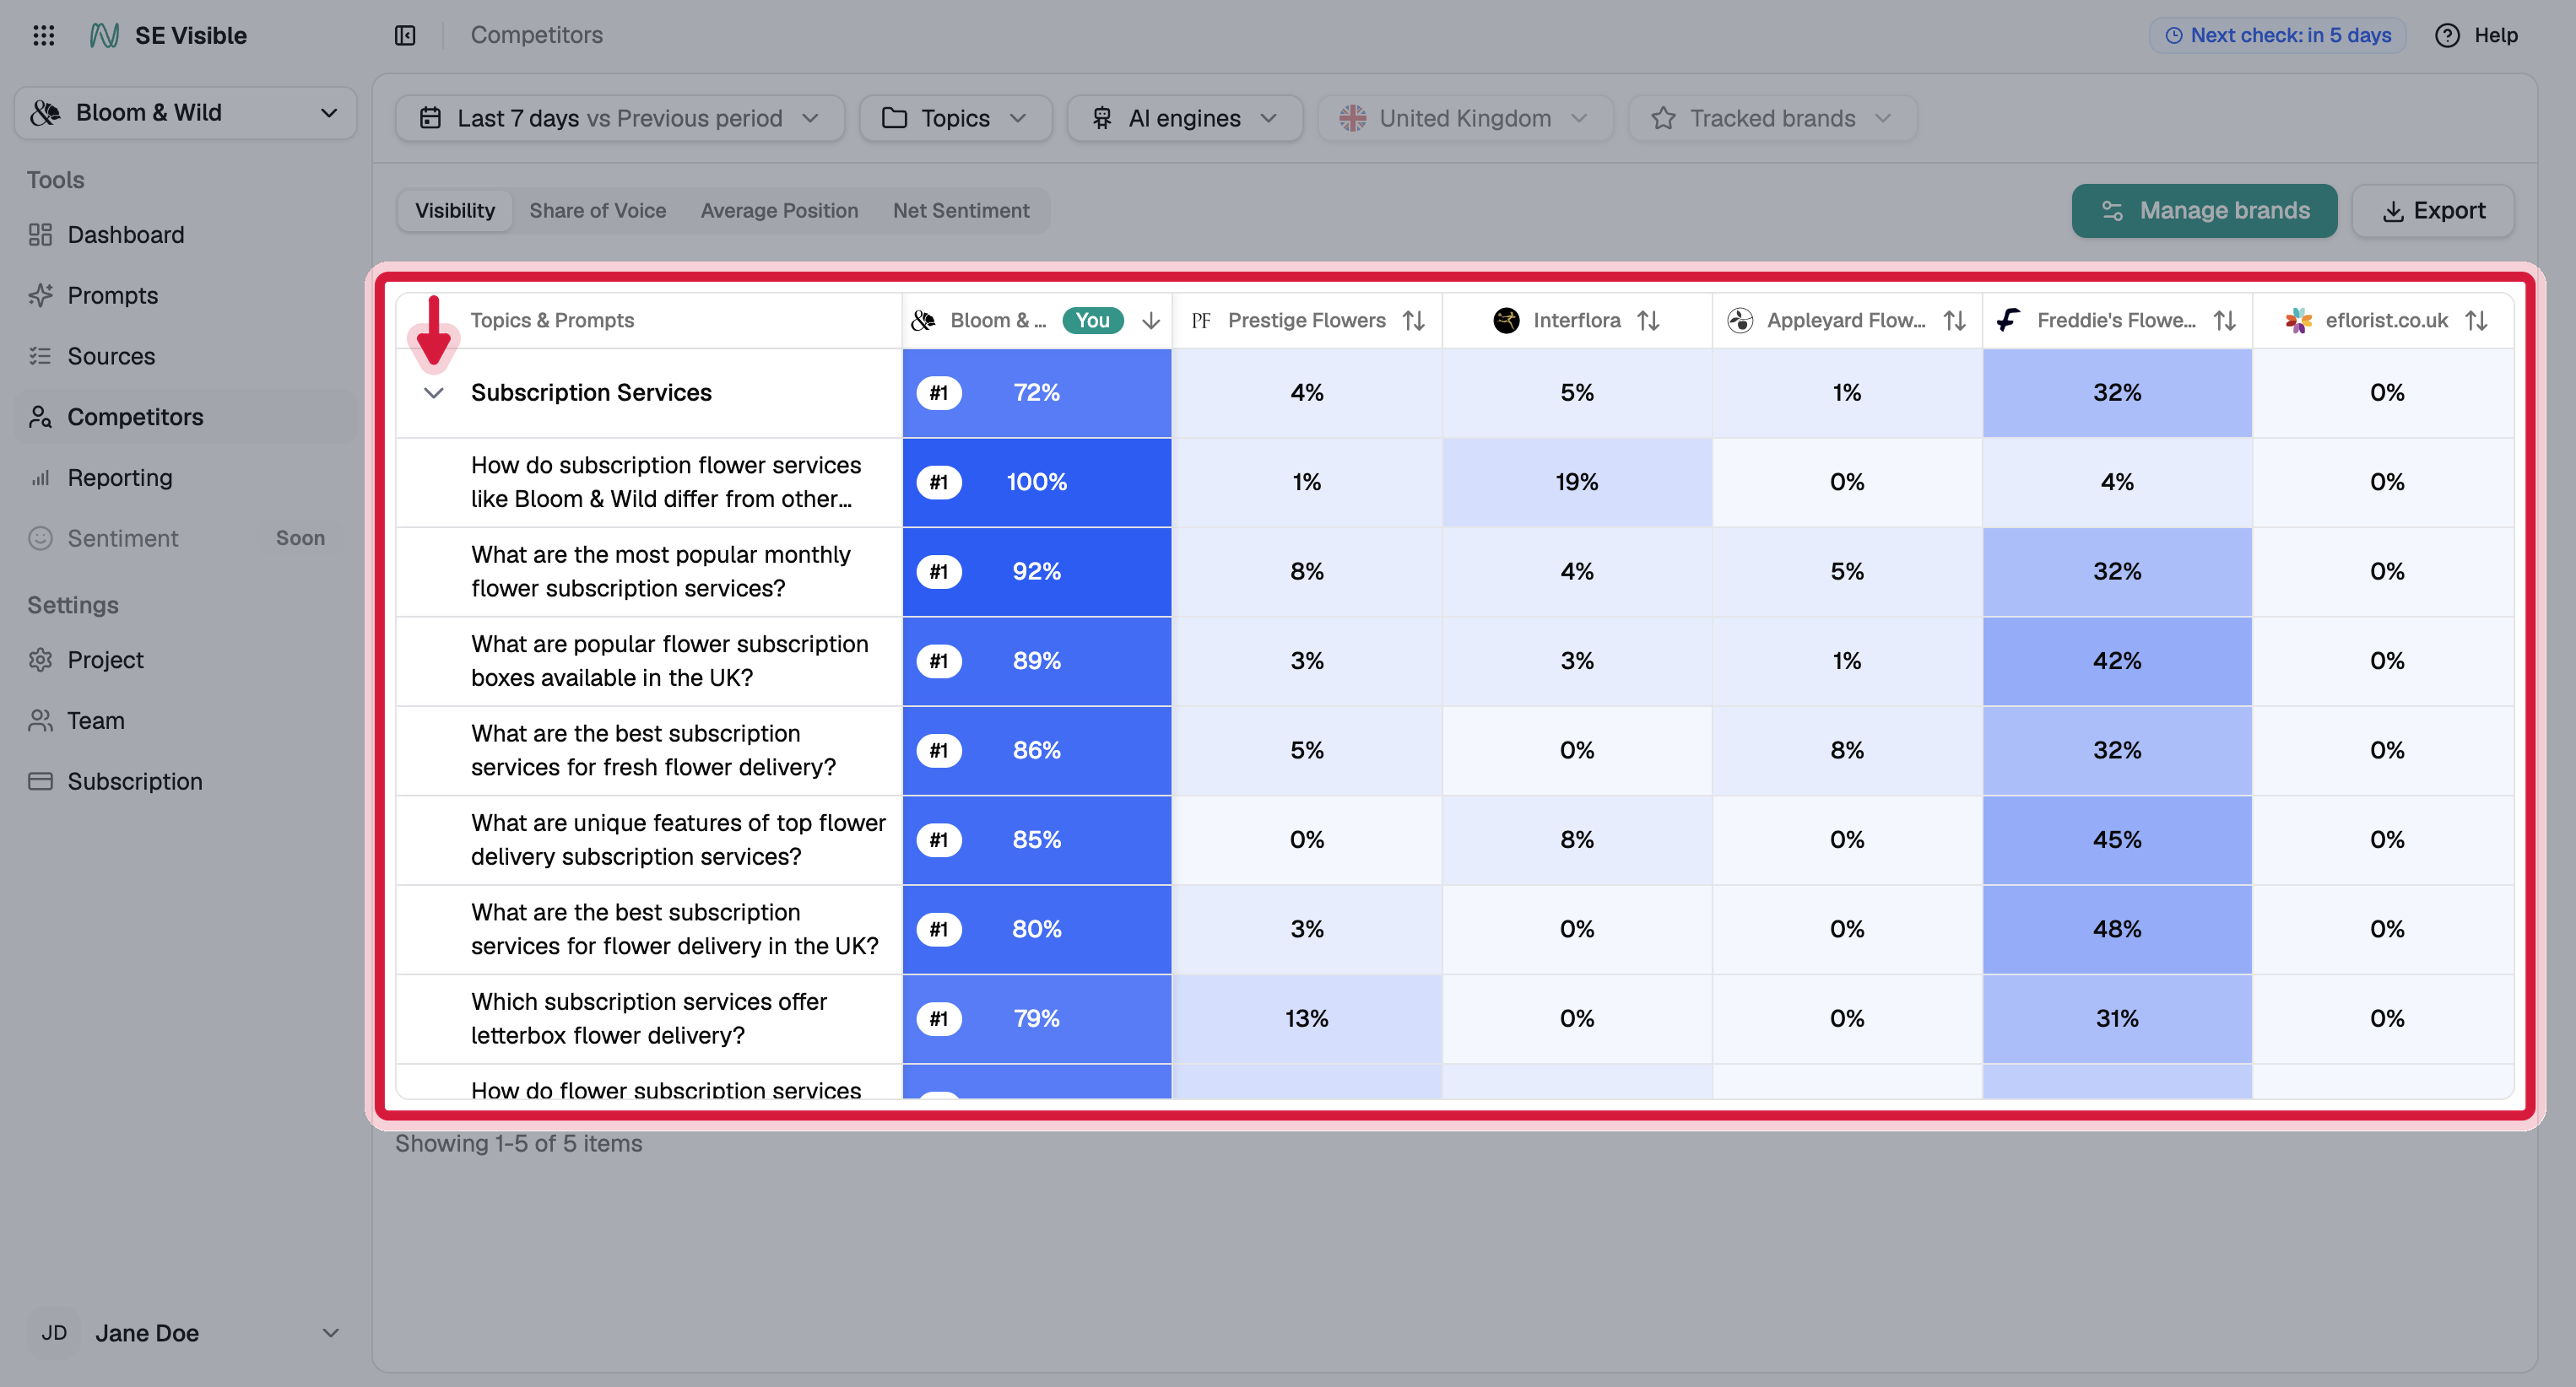Viewport: 2576px width, 1387px height.
Task: Click the Project settings gear icon
Action: 40,660
